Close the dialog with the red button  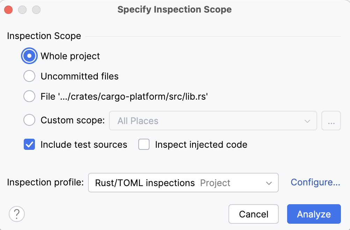click(9, 10)
